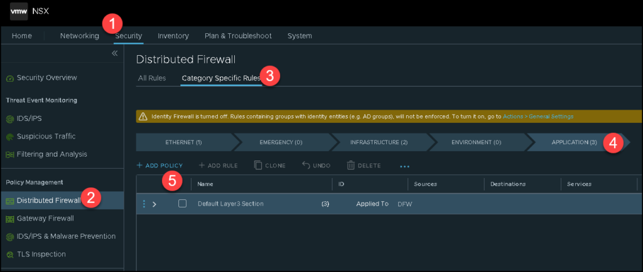Click the IDS/IPS threat monitoring icon
The width and height of the screenshot is (643, 272).
tap(9, 118)
